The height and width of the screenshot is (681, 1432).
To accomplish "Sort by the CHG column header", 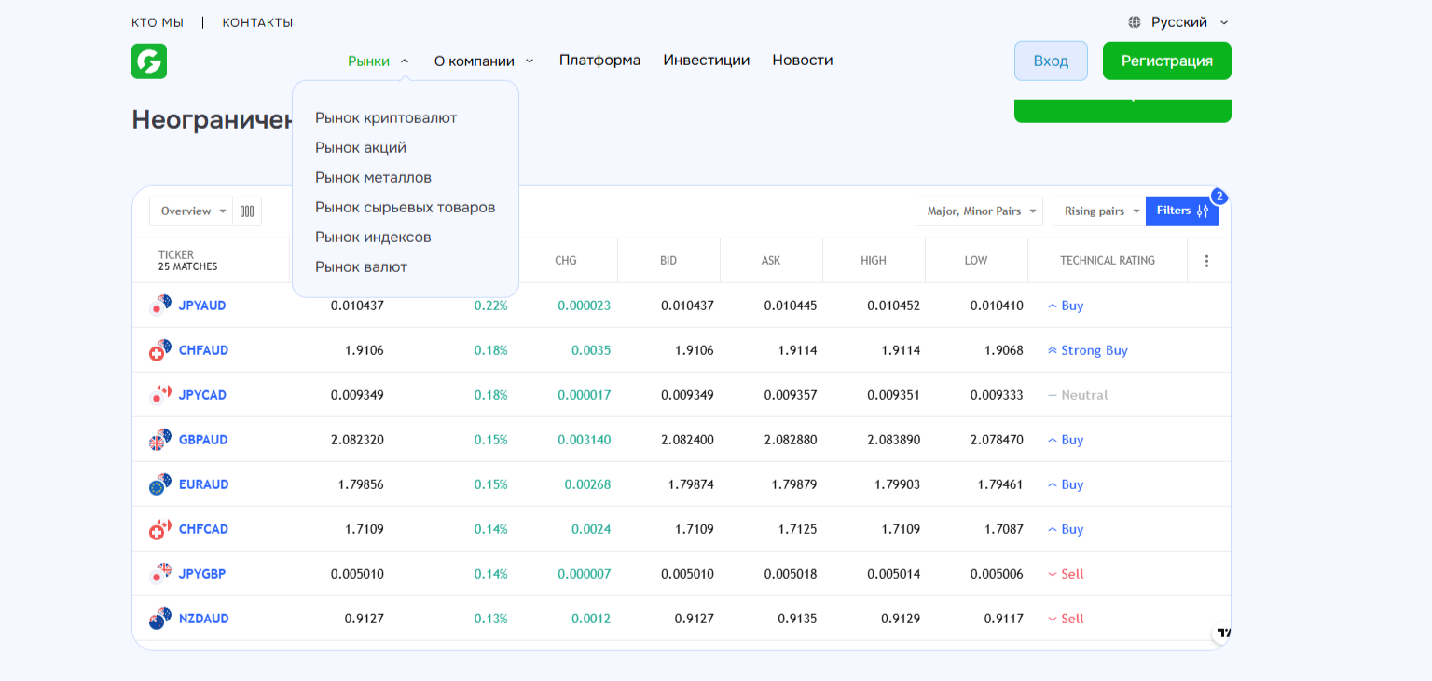I will 566,261.
